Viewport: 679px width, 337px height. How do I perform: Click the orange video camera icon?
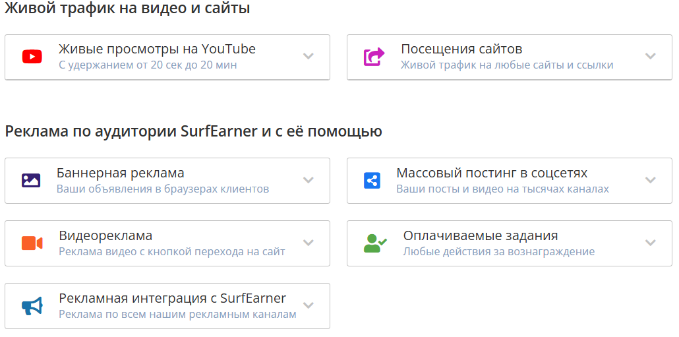[x=32, y=243]
